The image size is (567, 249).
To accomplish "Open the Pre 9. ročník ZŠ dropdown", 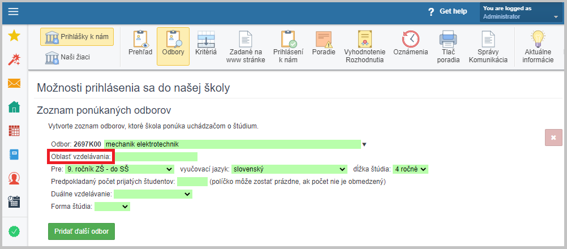I will pos(119,169).
